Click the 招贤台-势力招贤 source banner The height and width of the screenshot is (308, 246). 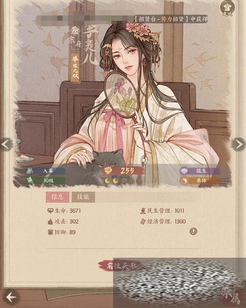point(171,19)
